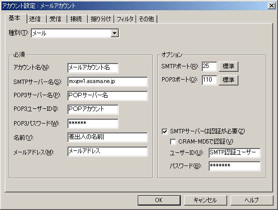Uncheck SMTPサーバーは認証が必要 checkbox
278x210 pixels.
pos(165,131)
